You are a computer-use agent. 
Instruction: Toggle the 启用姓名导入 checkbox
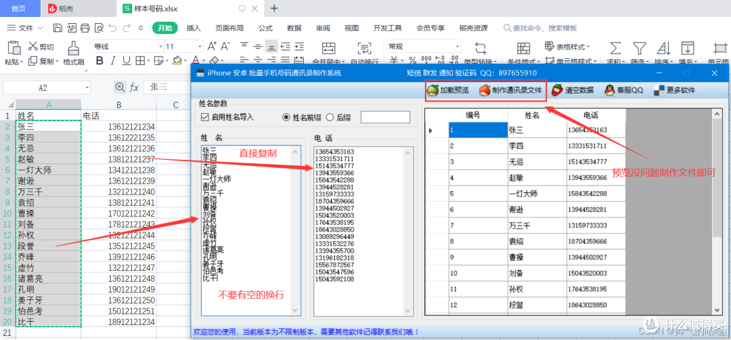coord(204,117)
